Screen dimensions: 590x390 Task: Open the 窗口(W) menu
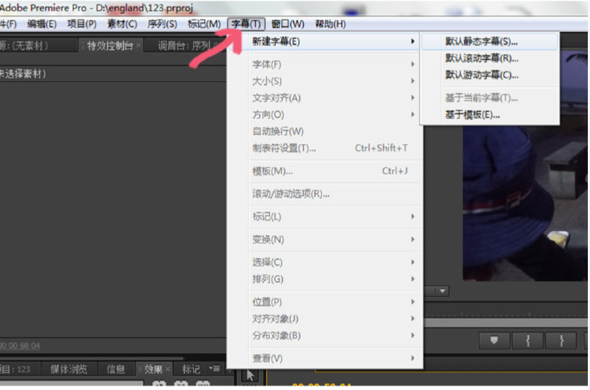[288, 24]
